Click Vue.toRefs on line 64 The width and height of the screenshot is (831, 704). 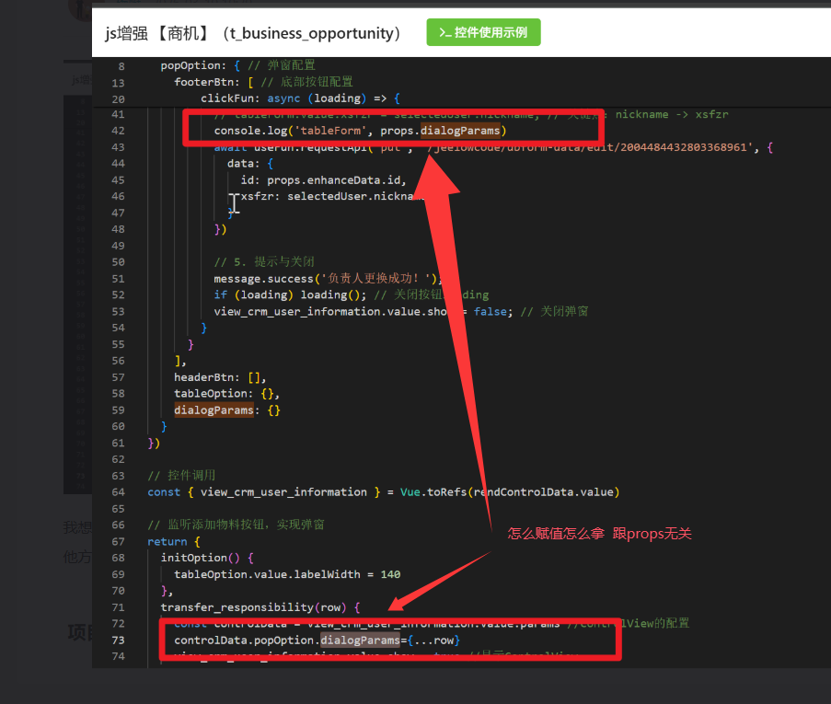pyautogui.click(x=432, y=492)
